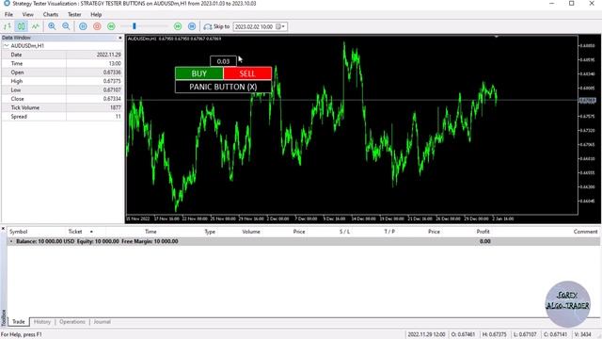This screenshot has height=339, width=602.
Task: Sort by Symbol column header
Action: 18,232
